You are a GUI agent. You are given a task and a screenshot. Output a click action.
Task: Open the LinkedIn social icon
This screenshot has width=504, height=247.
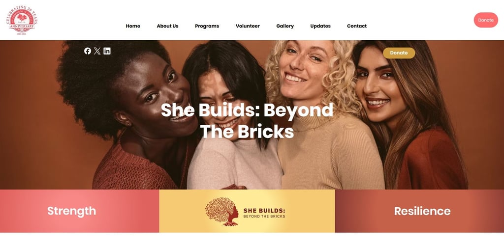[107, 51]
